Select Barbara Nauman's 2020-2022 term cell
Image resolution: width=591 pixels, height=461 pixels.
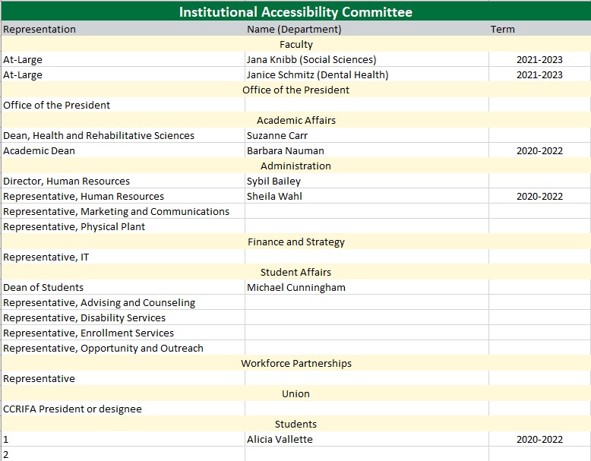[539, 150]
